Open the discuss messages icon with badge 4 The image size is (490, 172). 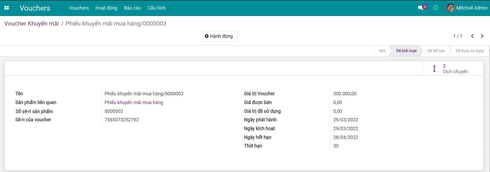coord(422,8)
